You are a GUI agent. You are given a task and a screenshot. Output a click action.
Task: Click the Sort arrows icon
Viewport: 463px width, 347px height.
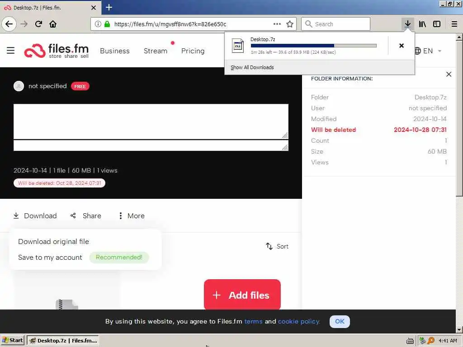coord(269,246)
